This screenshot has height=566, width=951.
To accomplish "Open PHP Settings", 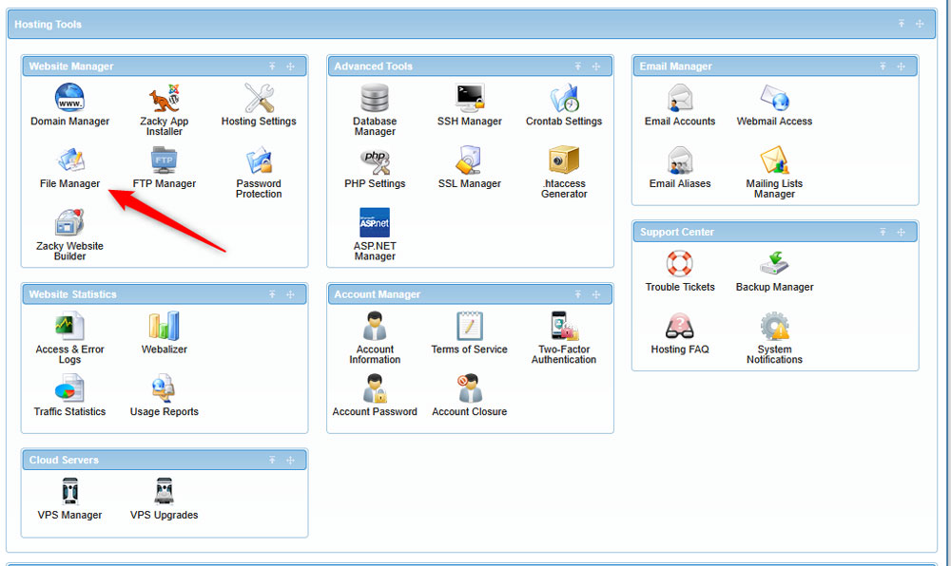I will [374, 167].
